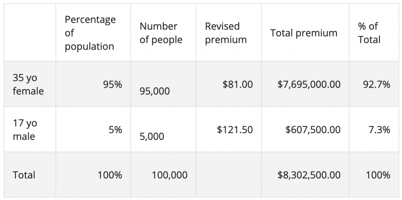Click the "% of Total" column header
402x200 pixels.
point(369,33)
